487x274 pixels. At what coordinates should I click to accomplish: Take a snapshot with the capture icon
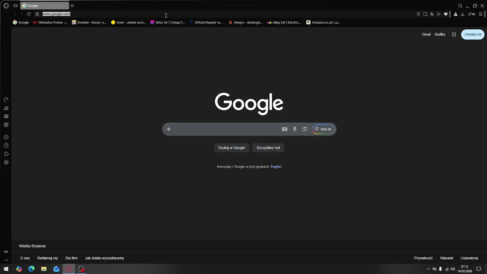(x=425, y=14)
